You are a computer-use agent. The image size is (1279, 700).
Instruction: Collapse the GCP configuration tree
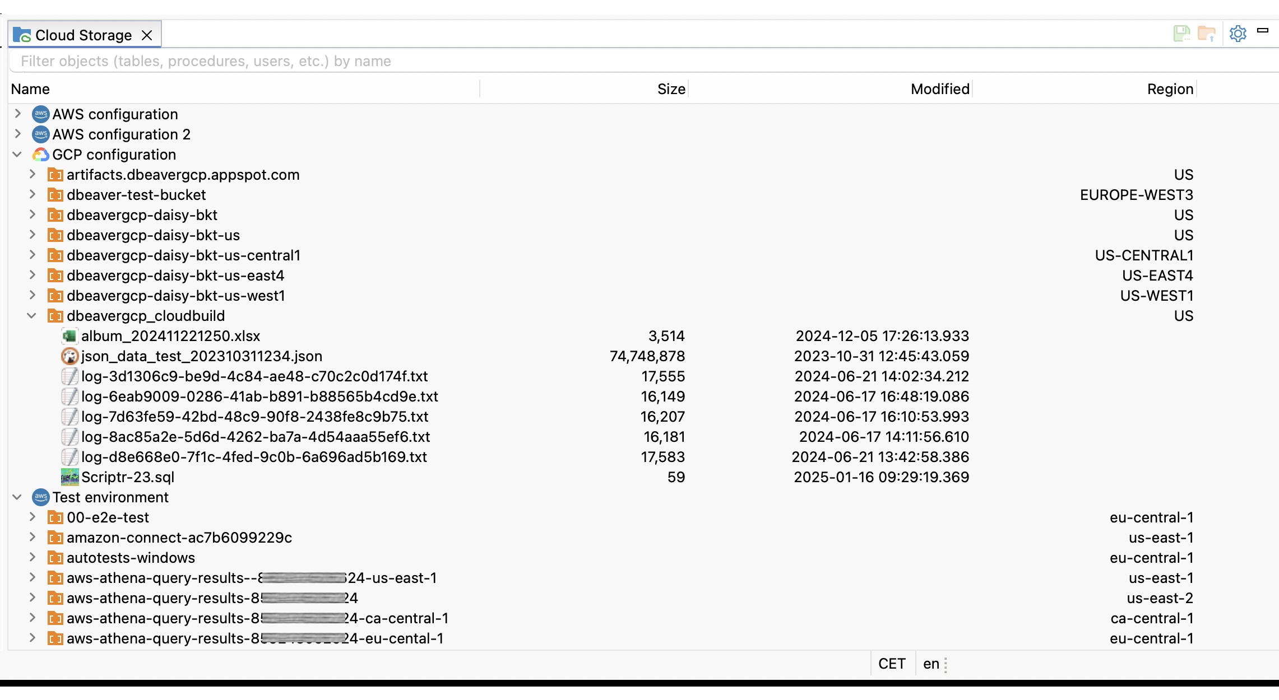[x=18, y=155]
